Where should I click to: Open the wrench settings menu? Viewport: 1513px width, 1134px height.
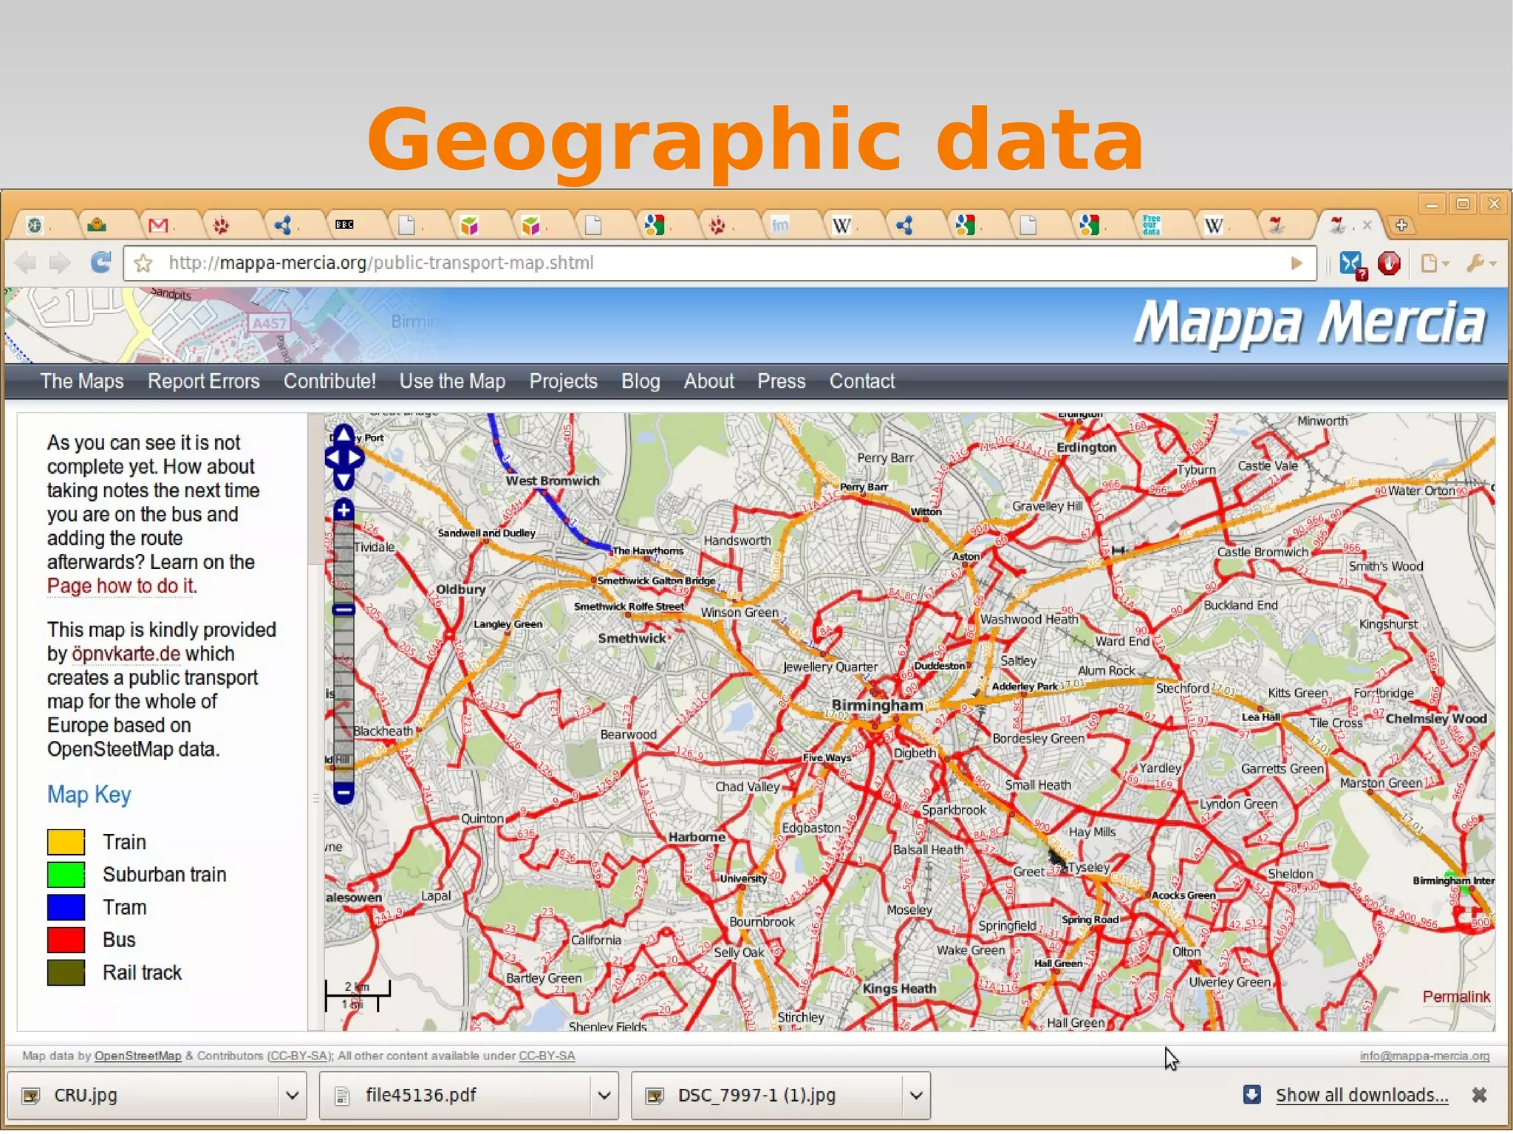click(x=1477, y=264)
